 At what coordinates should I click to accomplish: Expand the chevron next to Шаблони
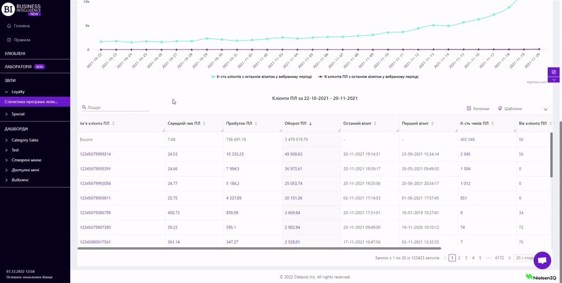point(545,109)
